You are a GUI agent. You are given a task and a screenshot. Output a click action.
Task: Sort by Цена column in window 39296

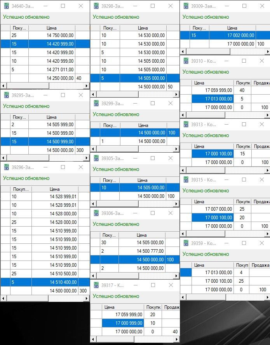(x=54, y=189)
